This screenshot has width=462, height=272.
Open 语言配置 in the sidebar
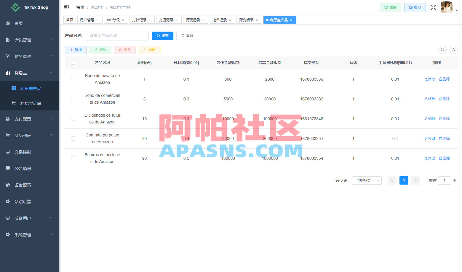pyautogui.click(x=29, y=185)
